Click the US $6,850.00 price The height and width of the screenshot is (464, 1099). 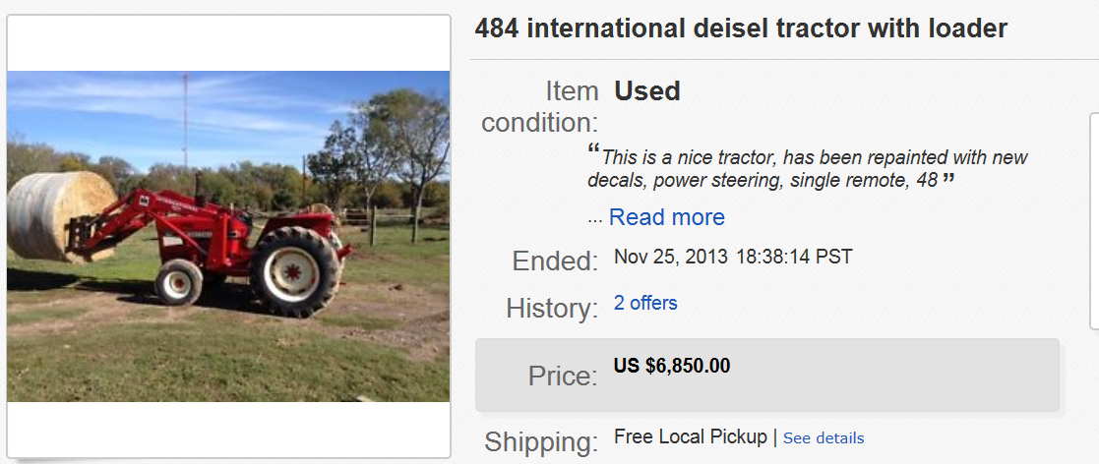672,366
